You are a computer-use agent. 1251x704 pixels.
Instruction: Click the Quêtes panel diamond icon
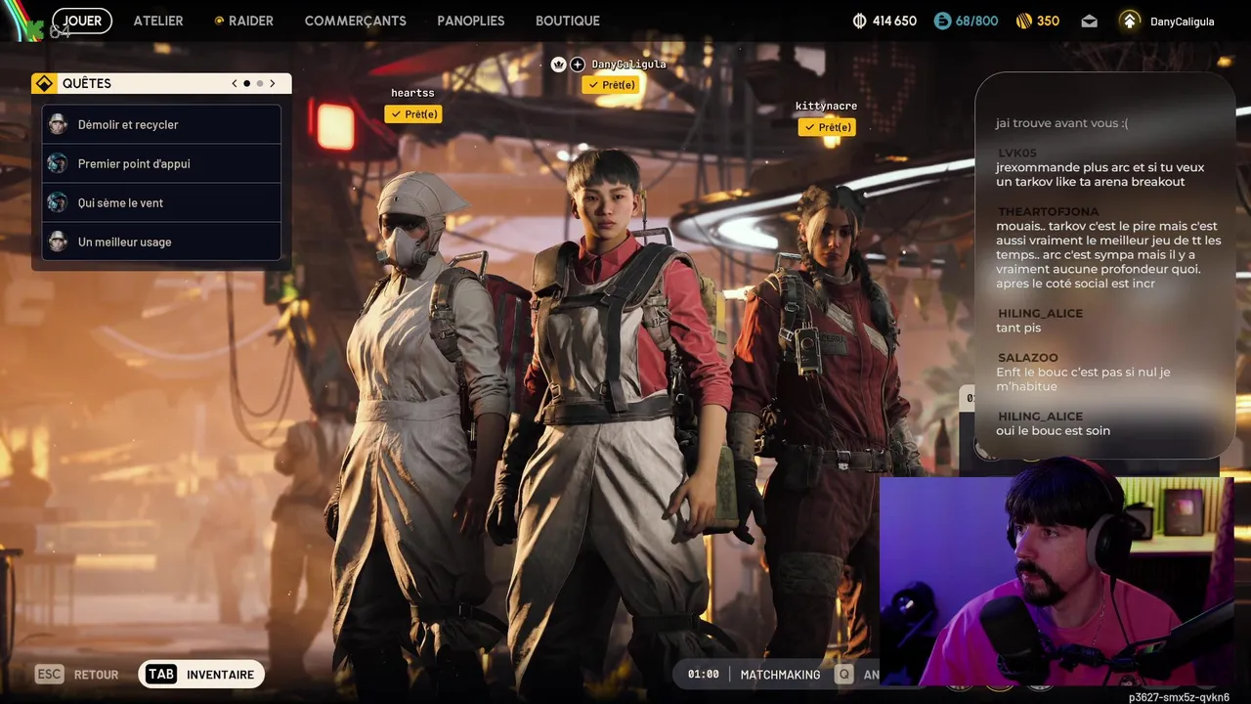pyautogui.click(x=44, y=83)
